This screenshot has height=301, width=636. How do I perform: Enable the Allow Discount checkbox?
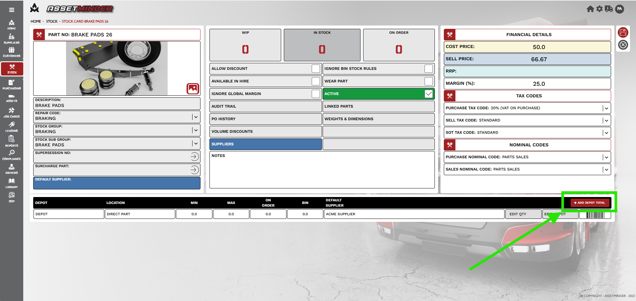coord(316,69)
